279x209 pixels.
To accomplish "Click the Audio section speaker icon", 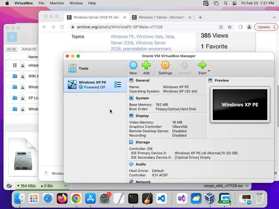I will [x=131, y=164].
